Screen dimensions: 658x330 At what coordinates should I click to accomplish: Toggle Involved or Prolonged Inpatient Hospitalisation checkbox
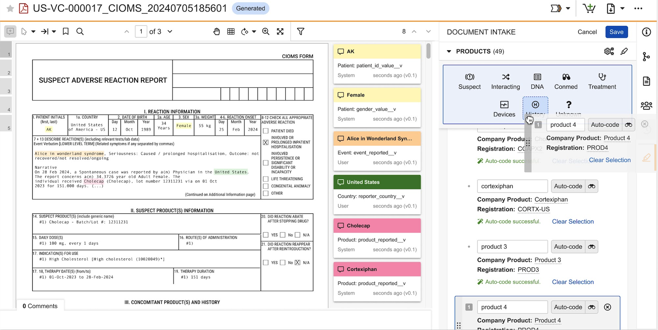point(266,142)
